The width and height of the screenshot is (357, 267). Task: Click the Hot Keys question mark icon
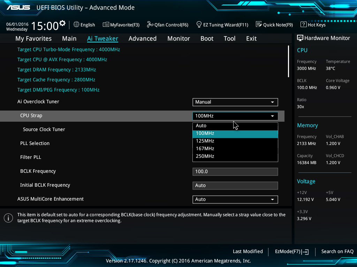coord(303,25)
